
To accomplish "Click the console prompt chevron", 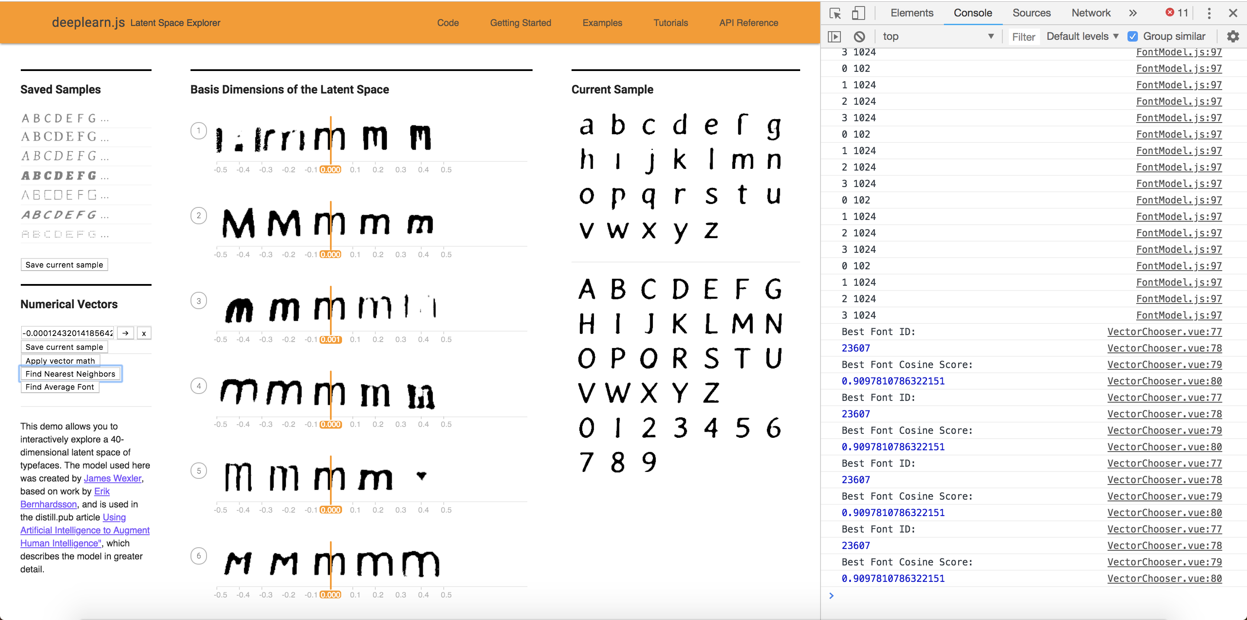I will click(x=831, y=596).
